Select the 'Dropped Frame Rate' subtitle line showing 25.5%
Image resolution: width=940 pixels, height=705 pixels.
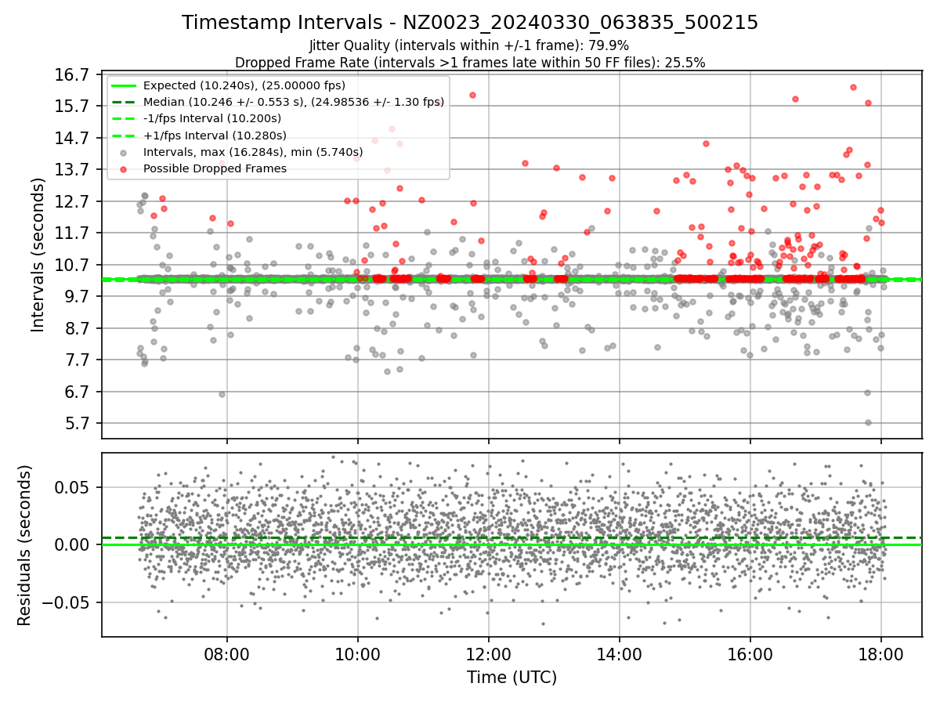[x=470, y=62]
